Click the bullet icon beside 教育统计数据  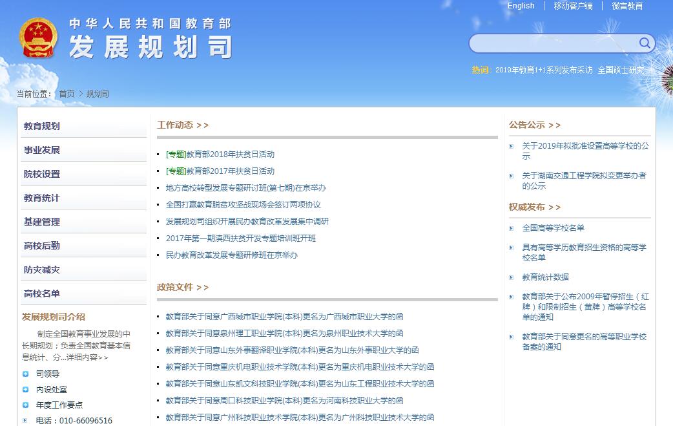[x=511, y=277]
